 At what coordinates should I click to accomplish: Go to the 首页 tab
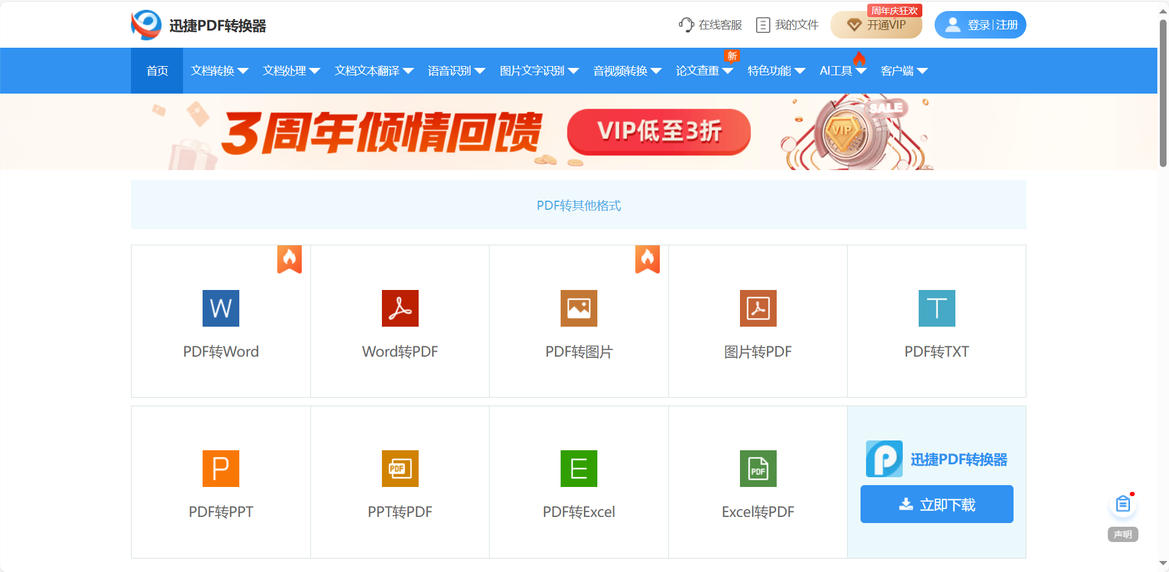(157, 71)
